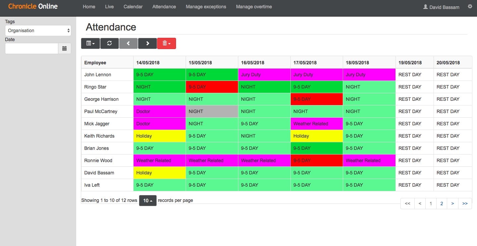Click inside the Date input field

point(31,48)
